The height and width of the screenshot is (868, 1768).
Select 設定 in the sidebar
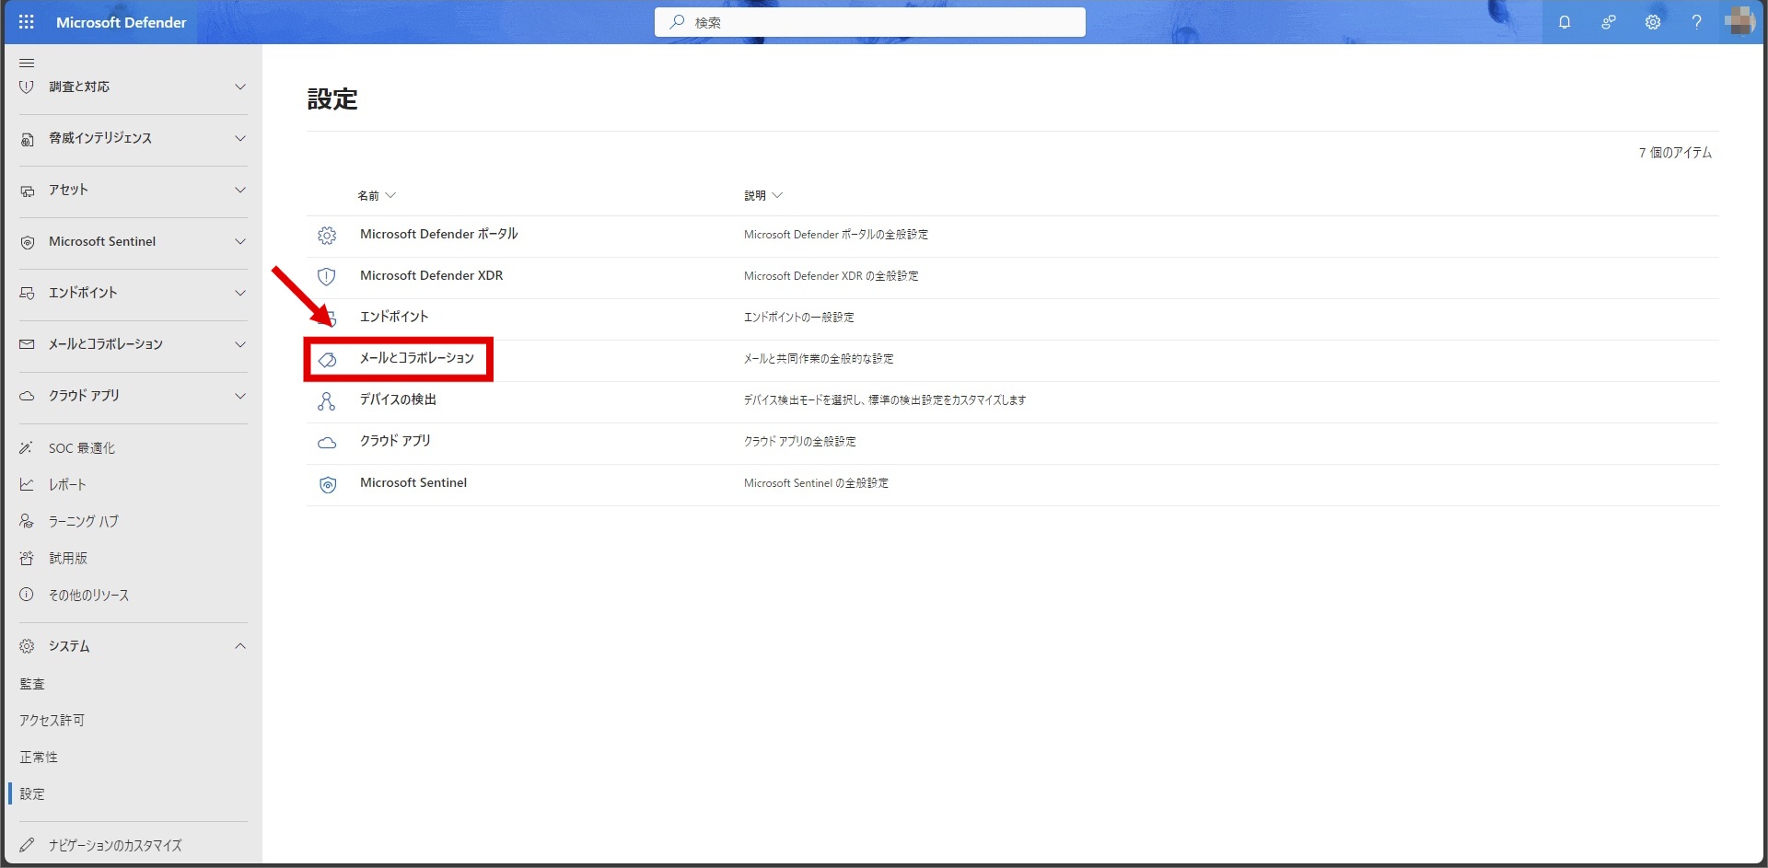coord(32,794)
